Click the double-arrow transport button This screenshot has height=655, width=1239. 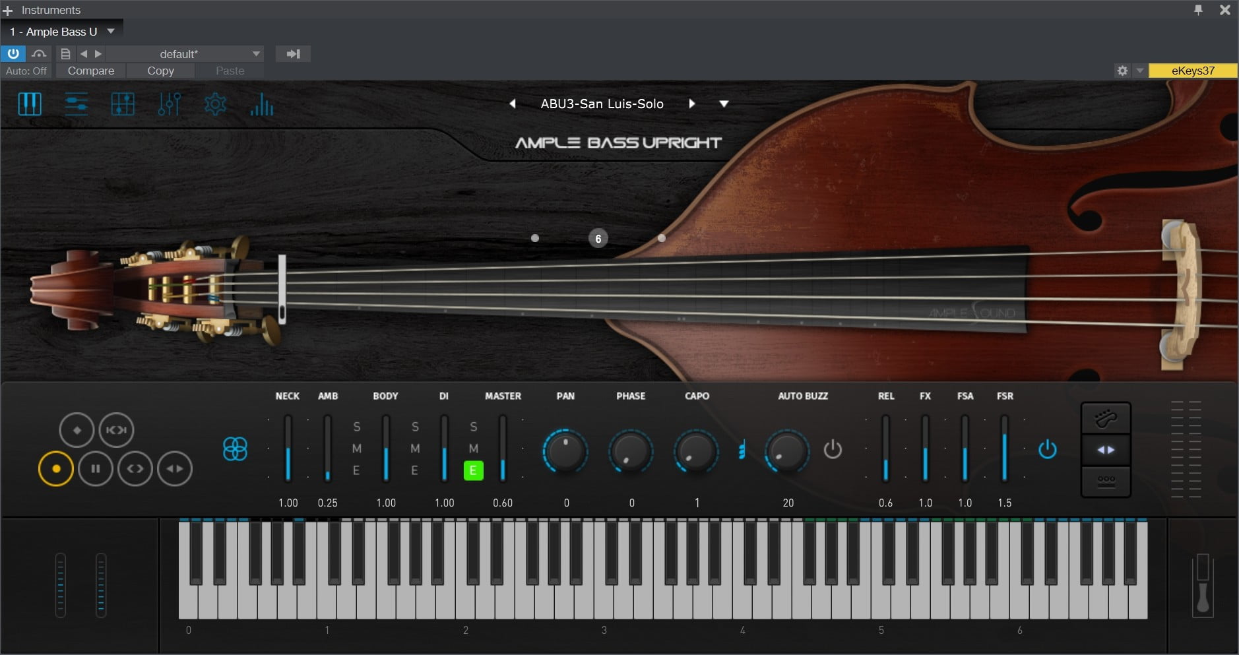pyautogui.click(x=175, y=469)
